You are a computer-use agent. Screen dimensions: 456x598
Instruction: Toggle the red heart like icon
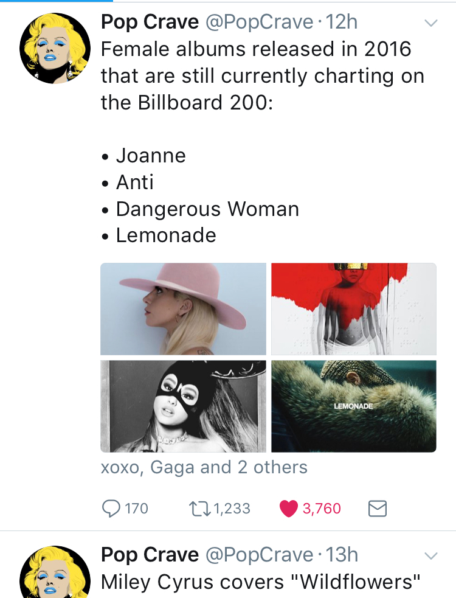(x=288, y=508)
